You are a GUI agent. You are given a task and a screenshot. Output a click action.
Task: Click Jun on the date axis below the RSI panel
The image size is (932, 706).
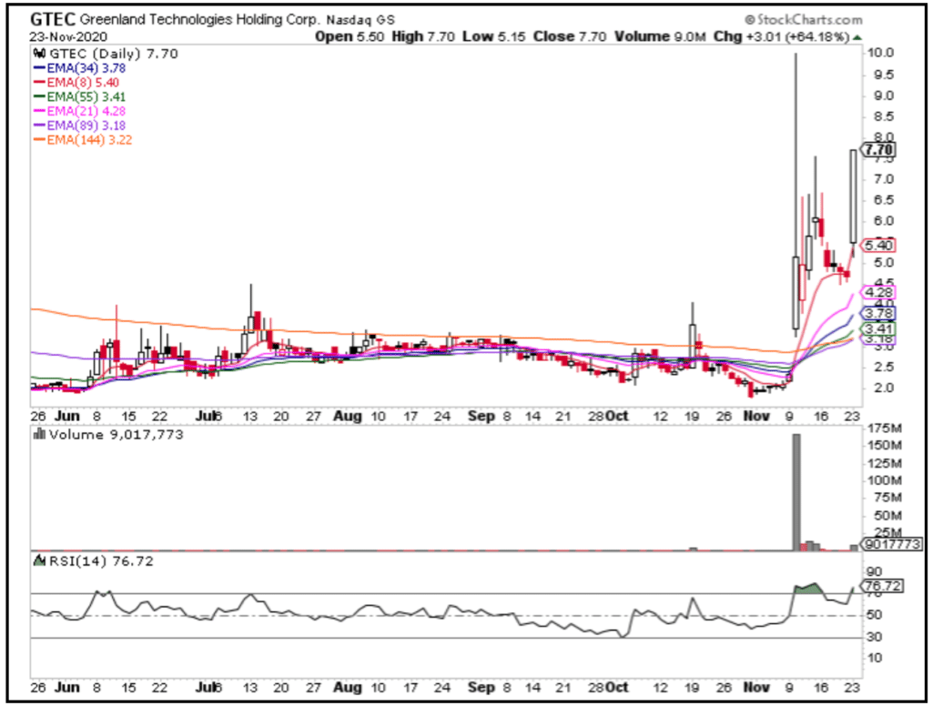point(67,688)
